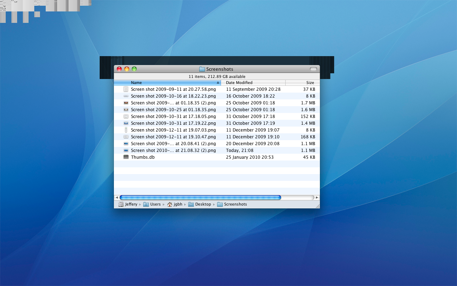The width and height of the screenshot is (457, 286).
Task: Click icon of the file modified Today, 21:08
Action: pos(126,151)
